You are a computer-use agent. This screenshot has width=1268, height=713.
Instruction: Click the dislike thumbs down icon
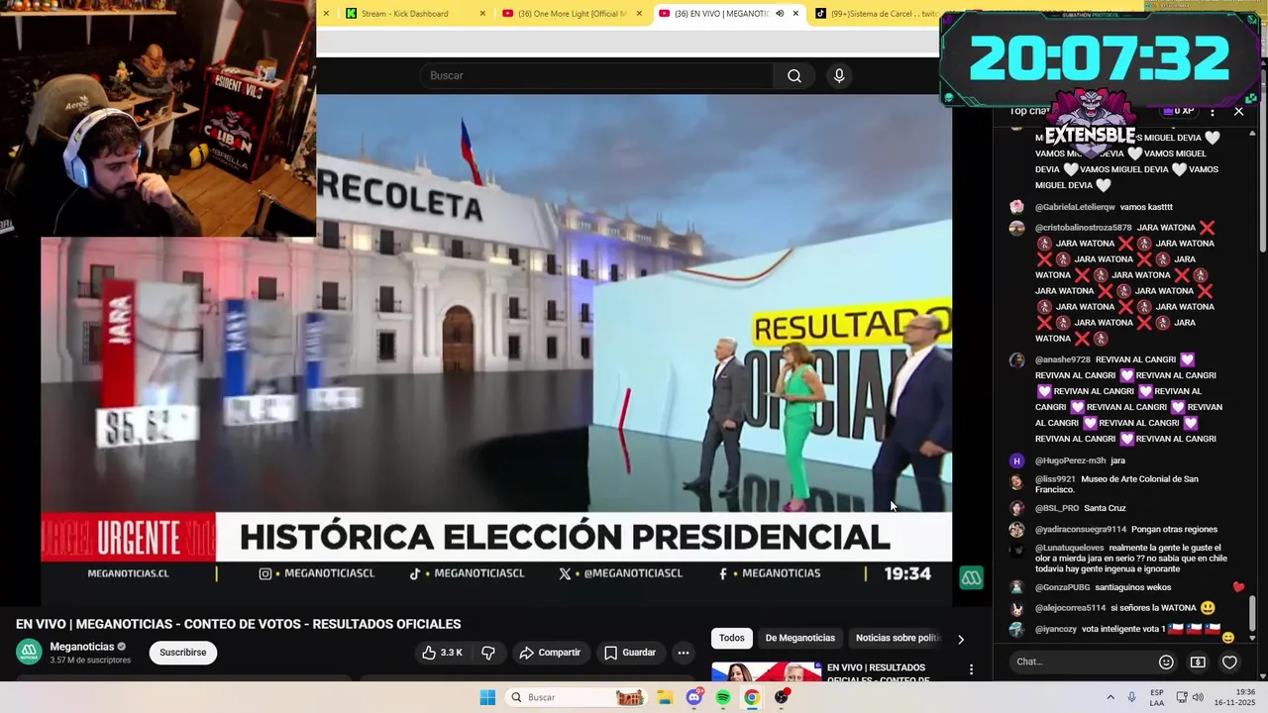pos(487,653)
